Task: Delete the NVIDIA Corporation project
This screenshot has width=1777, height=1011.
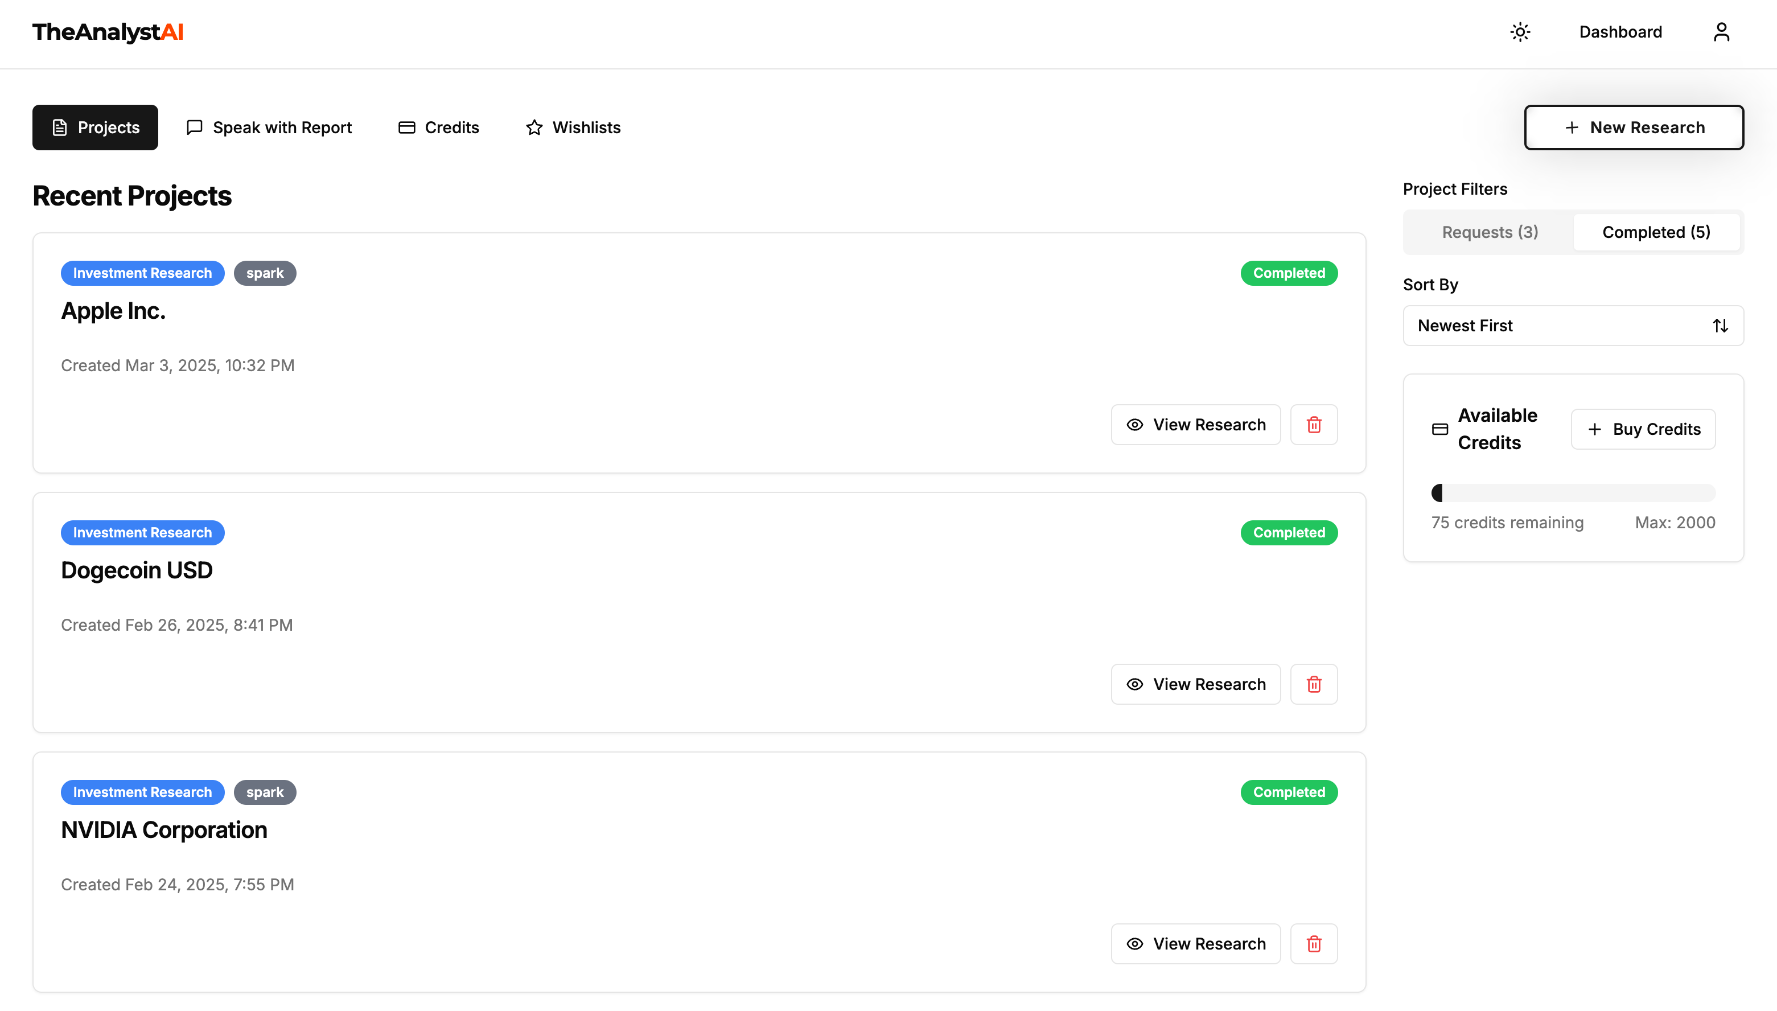Action: (x=1313, y=944)
